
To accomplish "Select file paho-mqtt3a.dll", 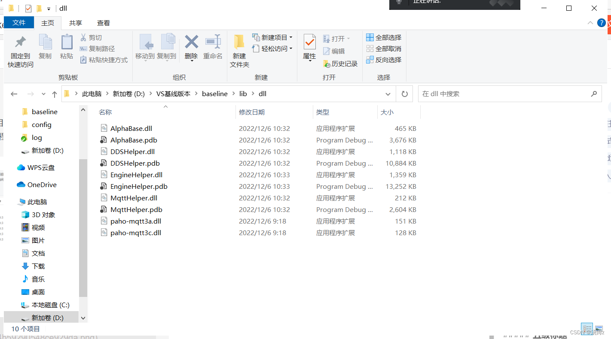I will point(136,221).
